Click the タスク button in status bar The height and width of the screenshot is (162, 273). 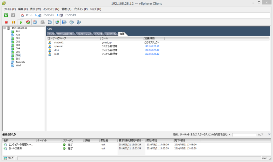[9, 158]
